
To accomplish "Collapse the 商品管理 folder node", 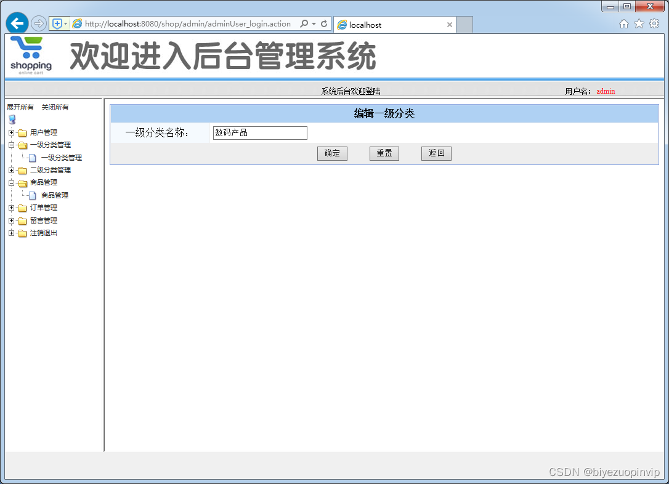I will coord(12,183).
